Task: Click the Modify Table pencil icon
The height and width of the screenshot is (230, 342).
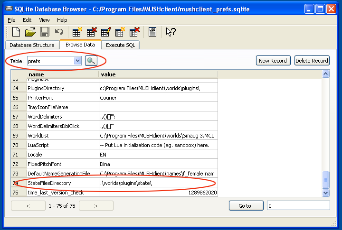Action: (106, 32)
